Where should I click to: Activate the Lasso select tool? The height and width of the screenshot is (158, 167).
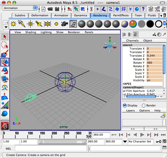[x=5, y=45]
